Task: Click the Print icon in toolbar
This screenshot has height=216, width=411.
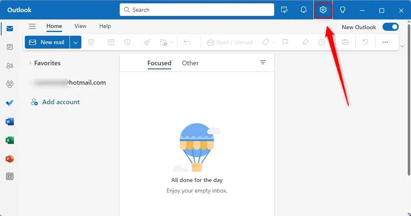Action: (345, 42)
